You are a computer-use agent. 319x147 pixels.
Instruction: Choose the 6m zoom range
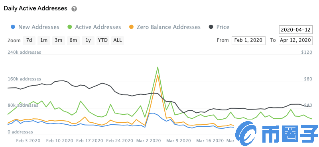click(73, 41)
